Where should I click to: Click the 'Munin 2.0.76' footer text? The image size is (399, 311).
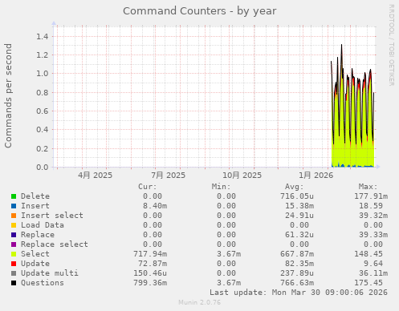(x=200, y=302)
